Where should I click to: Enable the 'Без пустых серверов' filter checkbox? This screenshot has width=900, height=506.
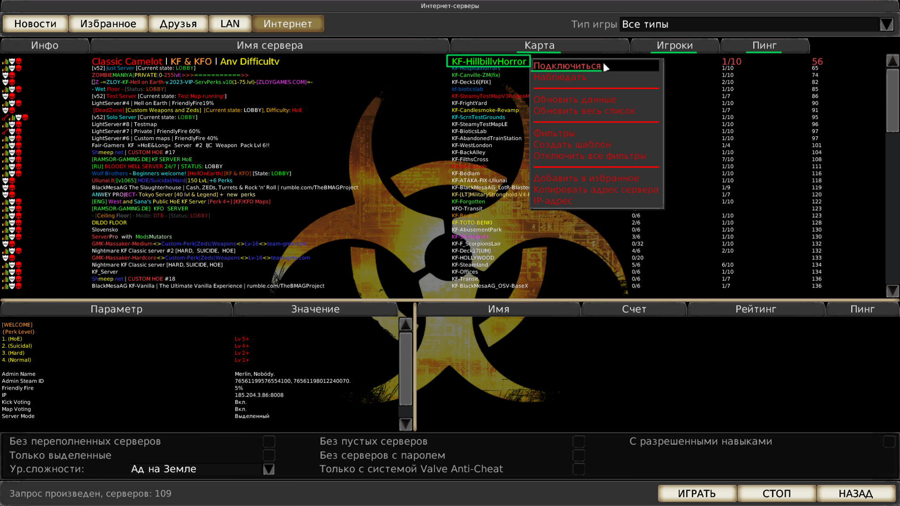[579, 442]
